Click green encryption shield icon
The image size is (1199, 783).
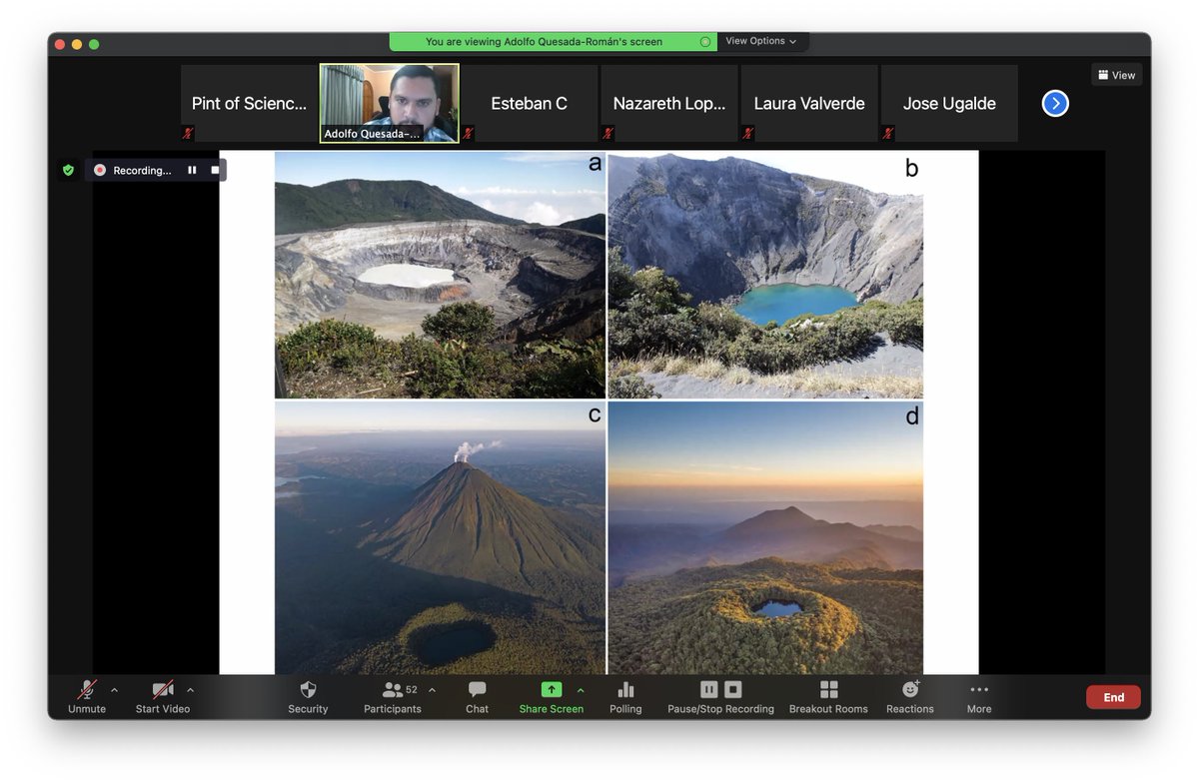click(68, 171)
